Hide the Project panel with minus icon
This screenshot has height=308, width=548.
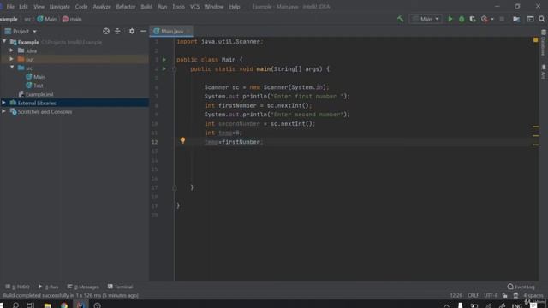(143, 31)
